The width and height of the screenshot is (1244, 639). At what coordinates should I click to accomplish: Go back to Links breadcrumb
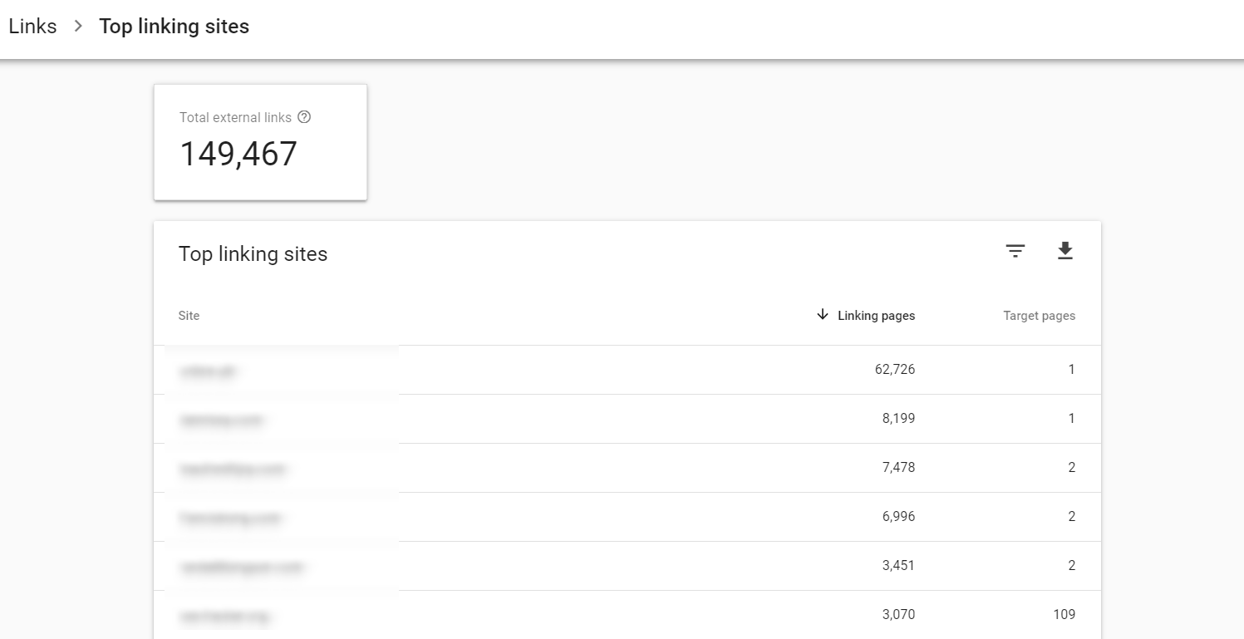(x=32, y=27)
